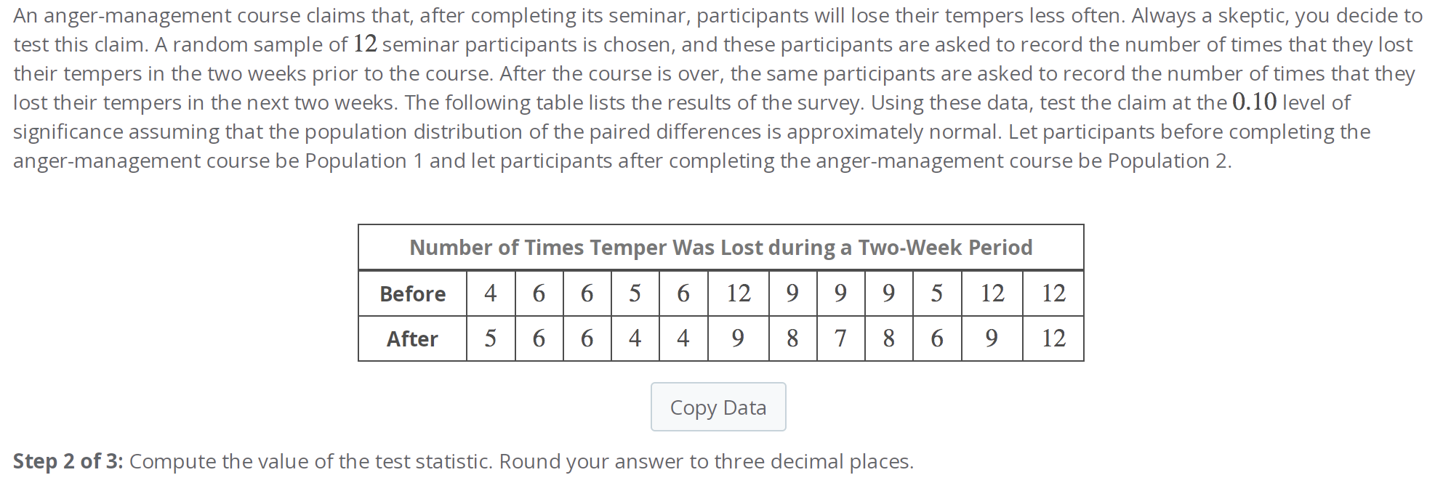The height and width of the screenshot is (491, 1451).
Task: Click the first After value of 5
Action: (x=489, y=338)
